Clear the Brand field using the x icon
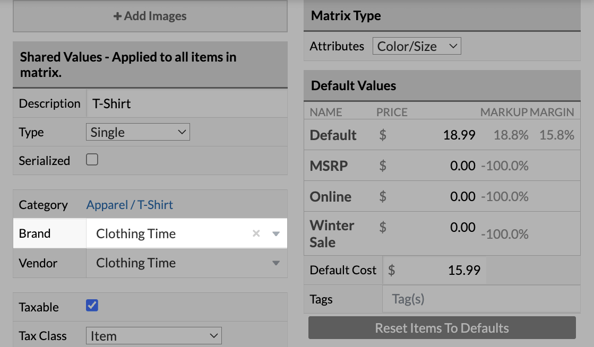The width and height of the screenshot is (594, 347). pos(256,233)
